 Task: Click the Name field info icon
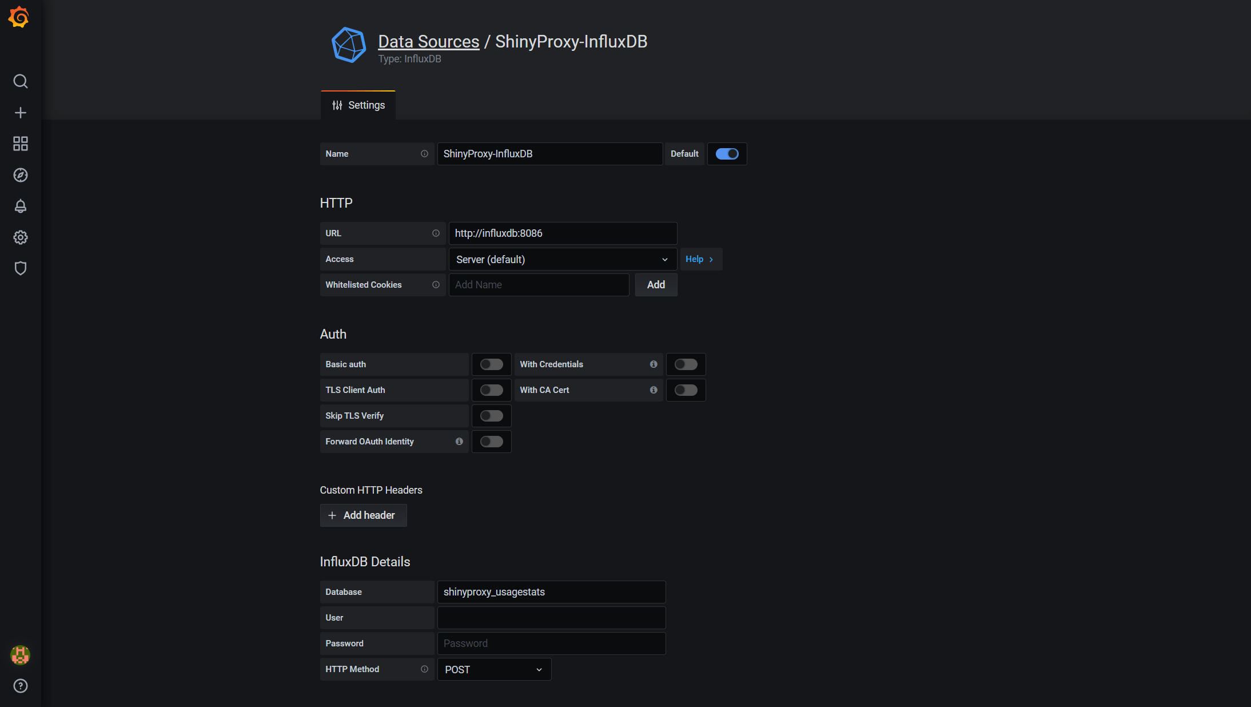point(424,154)
